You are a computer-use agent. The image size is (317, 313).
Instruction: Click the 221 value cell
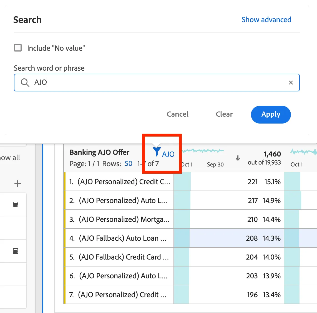tap(253, 182)
